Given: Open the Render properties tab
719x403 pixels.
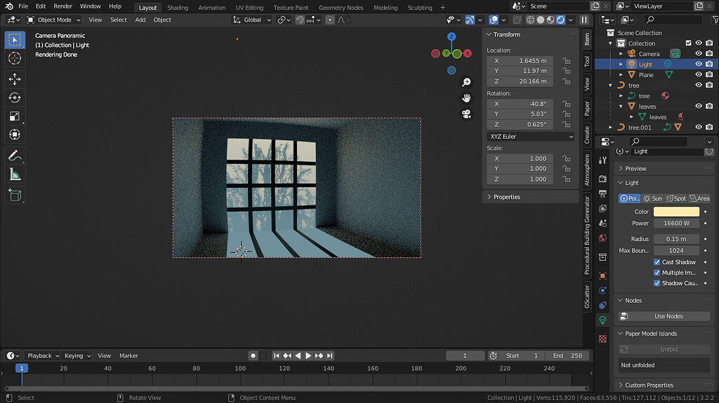Looking at the screenshot, I should [x=602, y=179].
